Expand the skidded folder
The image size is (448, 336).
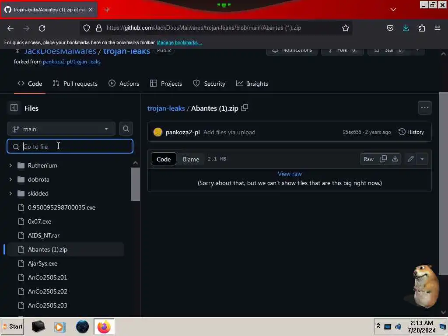tap(10, 193)
